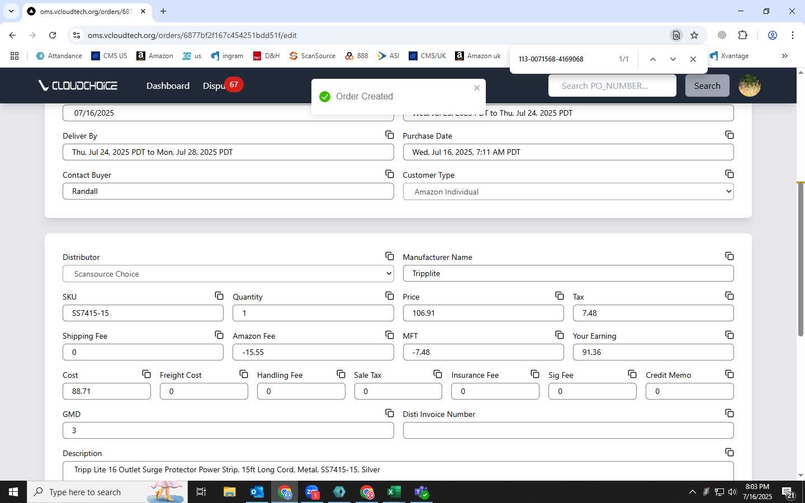Copy the Description field value

click(730, 452)
